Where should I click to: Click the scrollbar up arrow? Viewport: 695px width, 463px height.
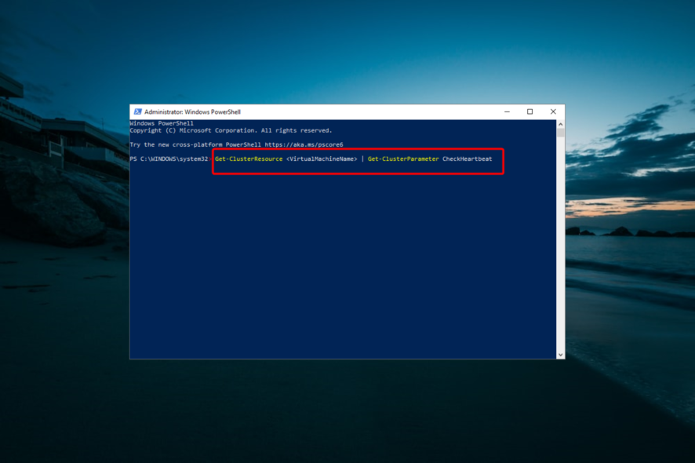pyautogui.click(x=560, y=125)
